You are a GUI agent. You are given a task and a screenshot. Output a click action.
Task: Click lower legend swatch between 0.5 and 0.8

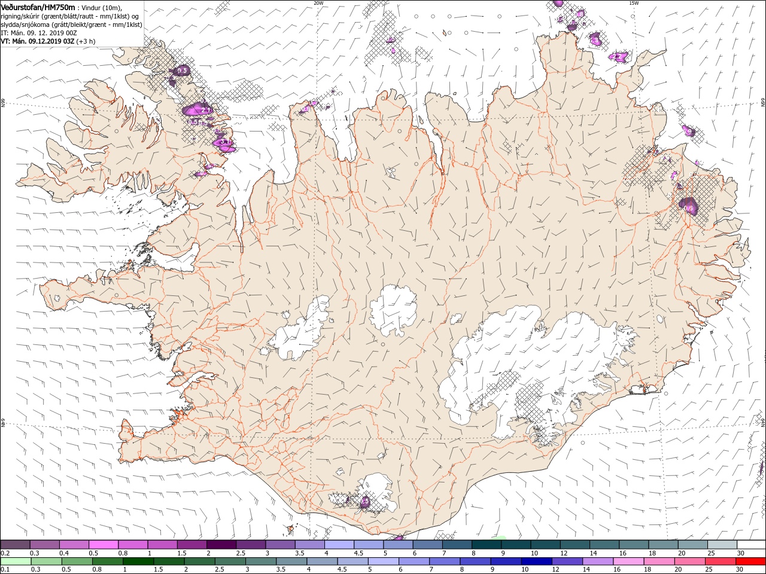pos(77,562)
